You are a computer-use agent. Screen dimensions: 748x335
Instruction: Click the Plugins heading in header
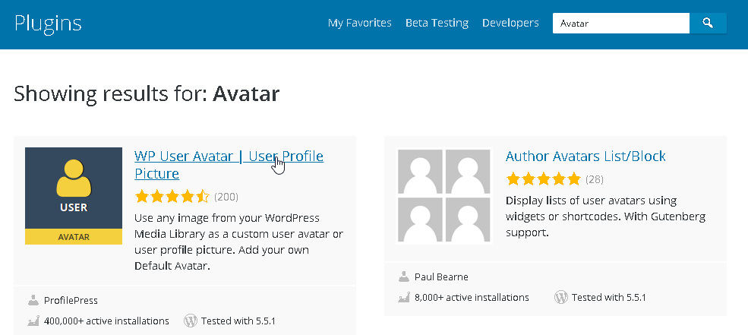pyautogui.click(x=48, y=24)
